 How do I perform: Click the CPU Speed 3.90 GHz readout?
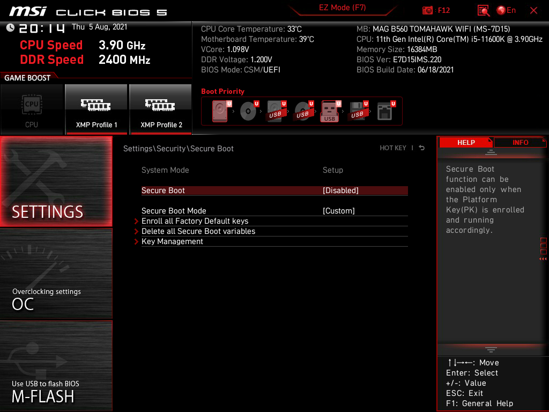click(x=83, y=45)
